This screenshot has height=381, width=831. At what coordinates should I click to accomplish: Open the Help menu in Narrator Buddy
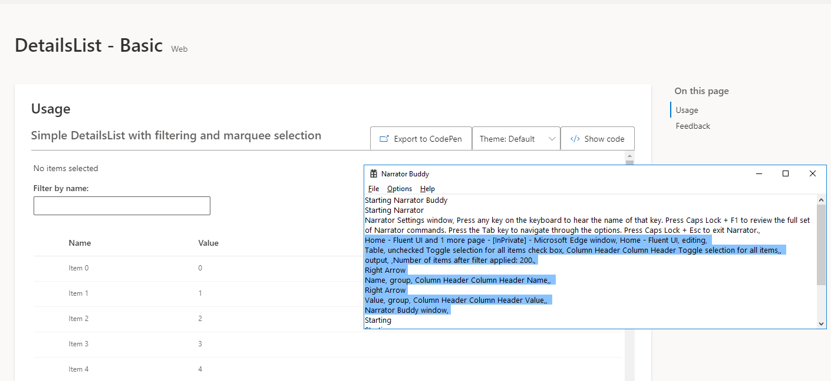427,189
